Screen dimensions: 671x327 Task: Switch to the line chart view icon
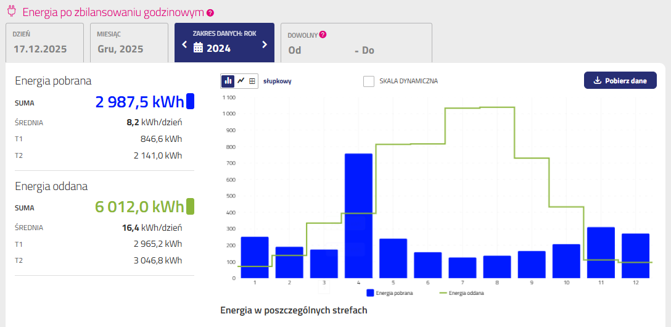point(241,81)
